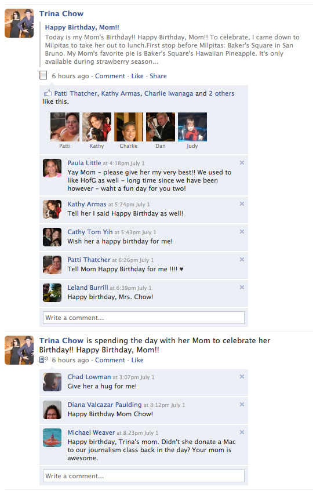Delete Chad Lowman's comment with X
The width and height of the screenshot is (313, 491).
(242, 376)
